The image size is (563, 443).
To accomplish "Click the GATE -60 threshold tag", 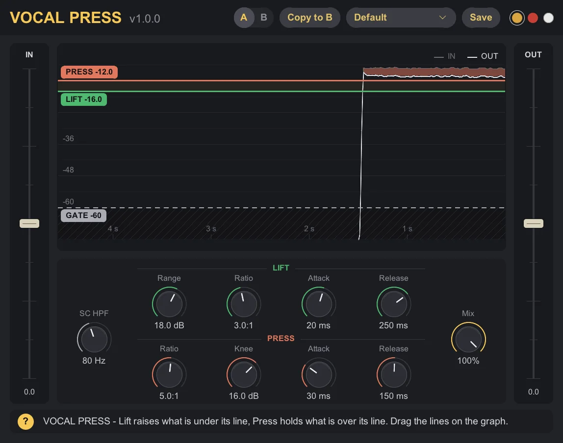I will (x=83, y=216).
